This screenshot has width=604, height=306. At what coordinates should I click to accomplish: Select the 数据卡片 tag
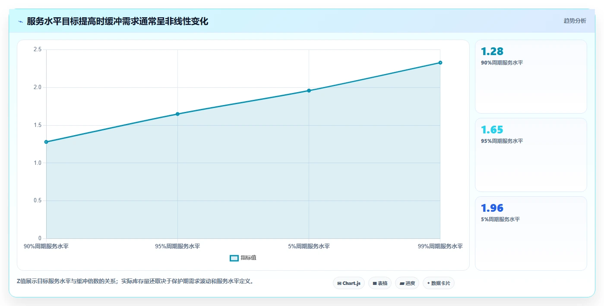click(439, 283)
